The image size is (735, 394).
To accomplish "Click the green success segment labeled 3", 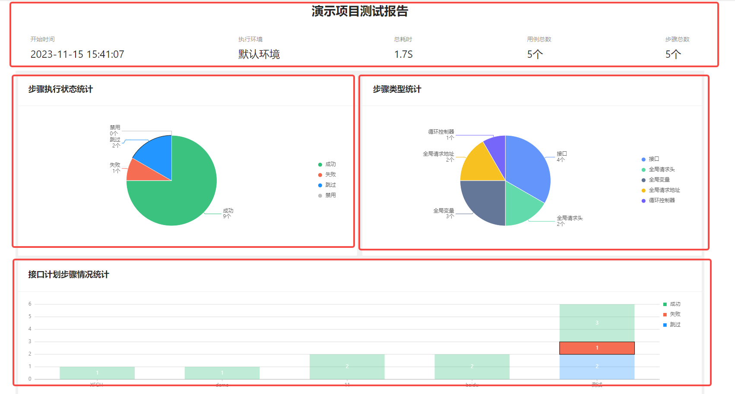I will tap(597, 323).
